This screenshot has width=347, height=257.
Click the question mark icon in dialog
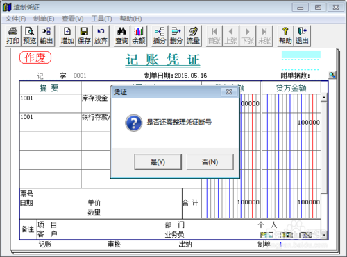click(134, 123)
